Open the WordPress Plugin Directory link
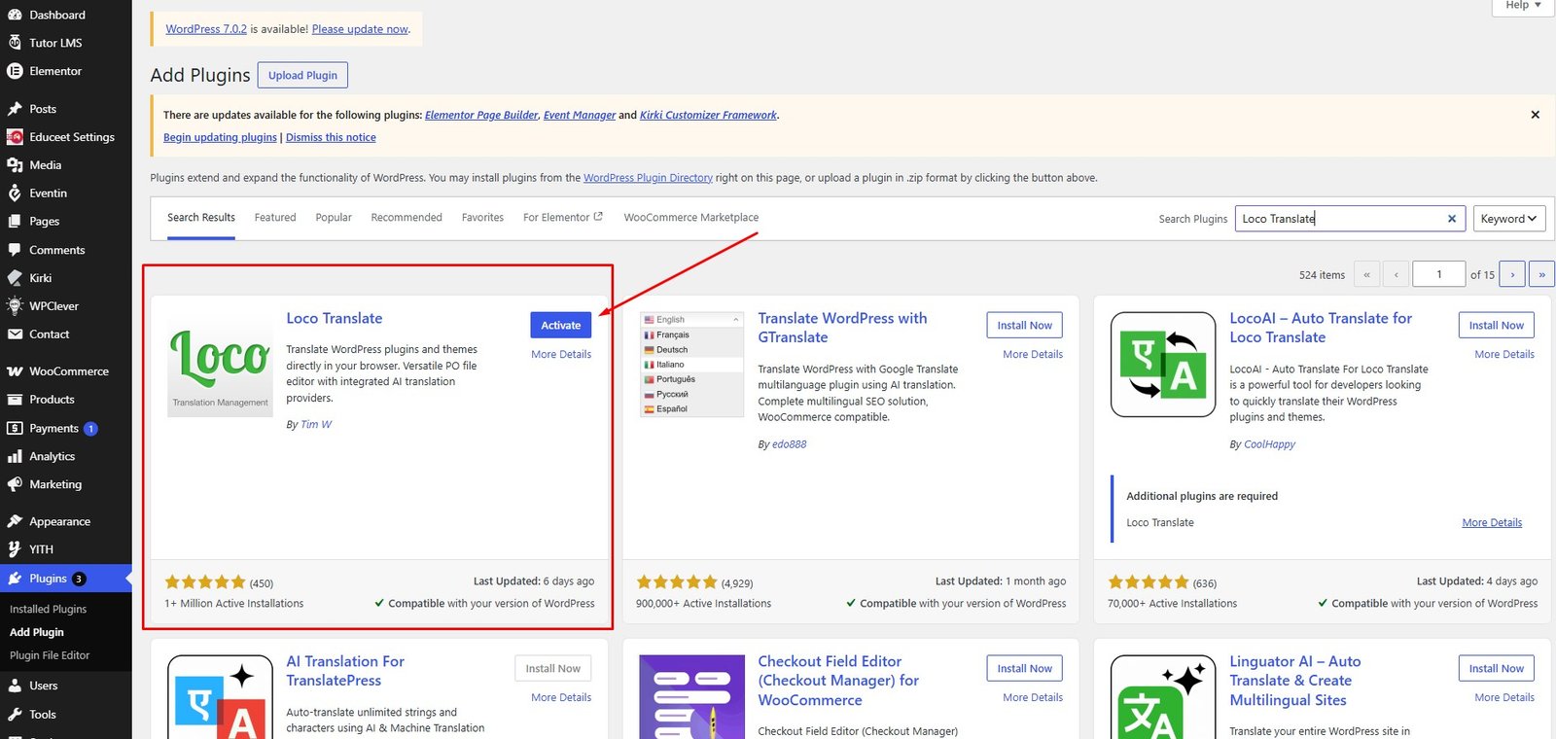 point(648,178)
